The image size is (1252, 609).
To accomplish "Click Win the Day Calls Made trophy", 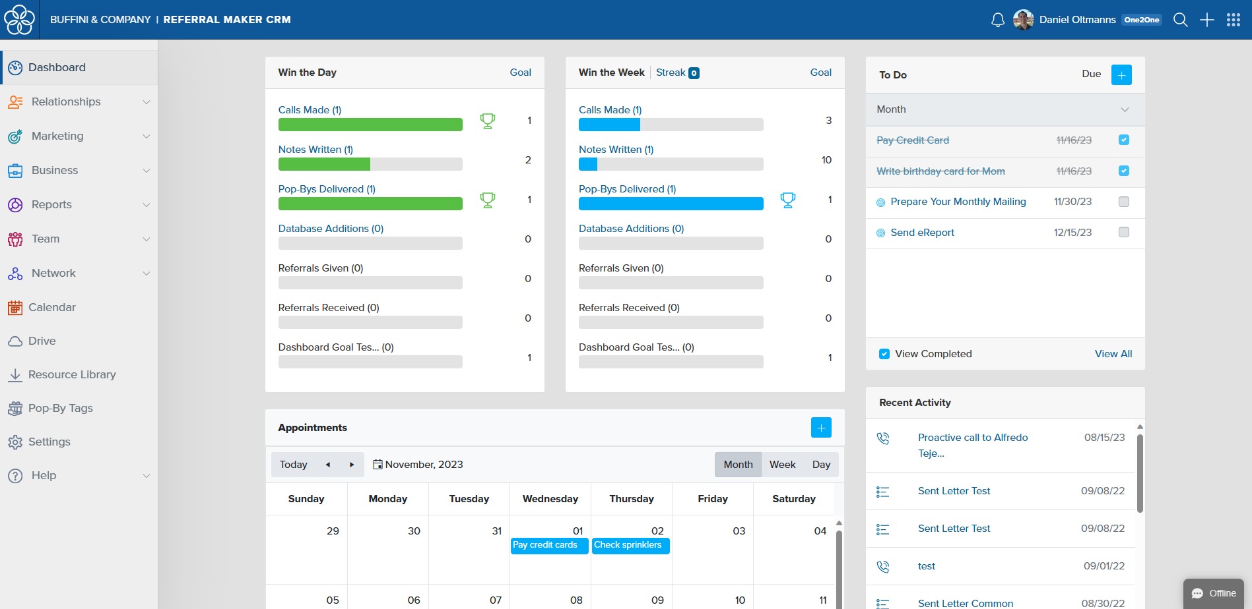I will [x=488, y=121].
